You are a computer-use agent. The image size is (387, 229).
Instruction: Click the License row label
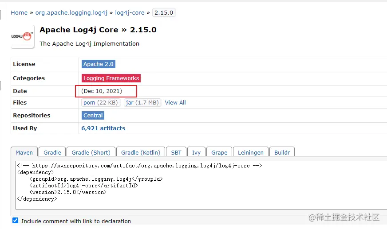pyautogui.click(x=24, y=64)
